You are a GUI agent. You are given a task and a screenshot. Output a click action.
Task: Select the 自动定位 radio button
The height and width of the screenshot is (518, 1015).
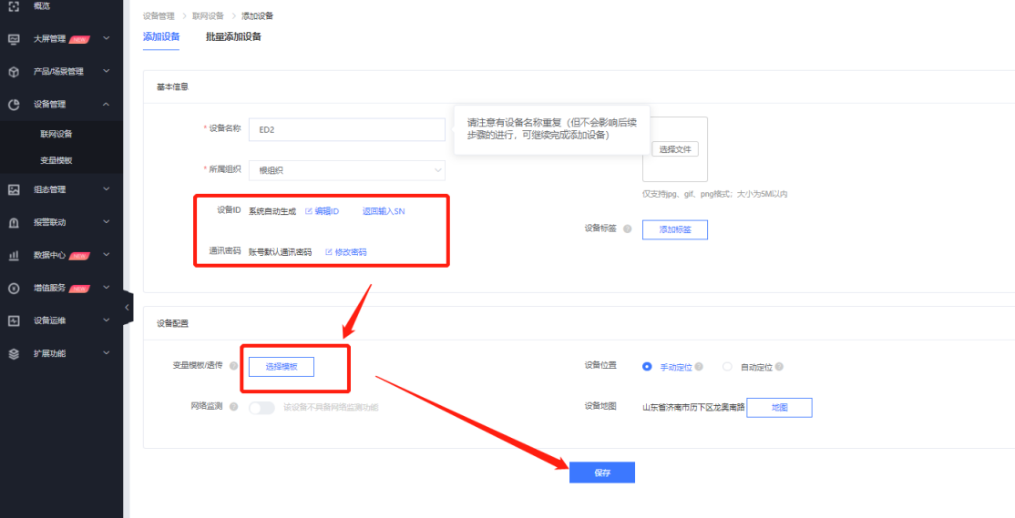pos(727,367)
